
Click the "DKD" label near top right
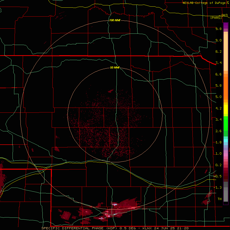224,15
